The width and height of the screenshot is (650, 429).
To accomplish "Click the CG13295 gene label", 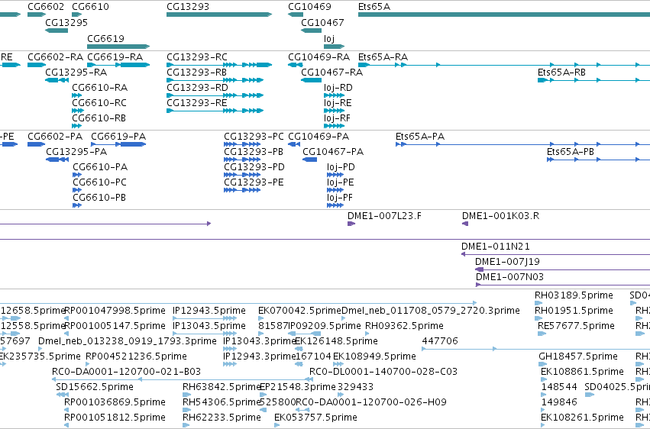I will click(x=66, y=23).
